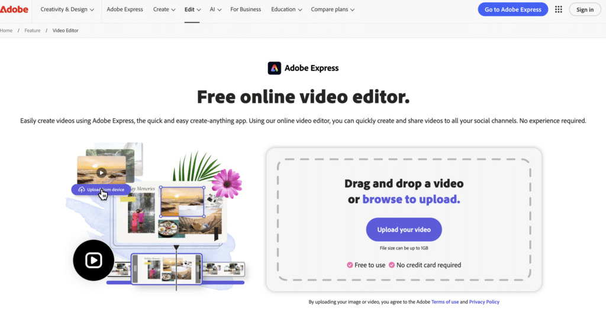This screenshot has height=318, width=606.
Task: Click the timeline playhead marker in illustration
Action: (176, 248)
